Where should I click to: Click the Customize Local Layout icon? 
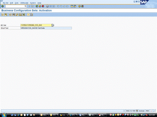[82, 6]
